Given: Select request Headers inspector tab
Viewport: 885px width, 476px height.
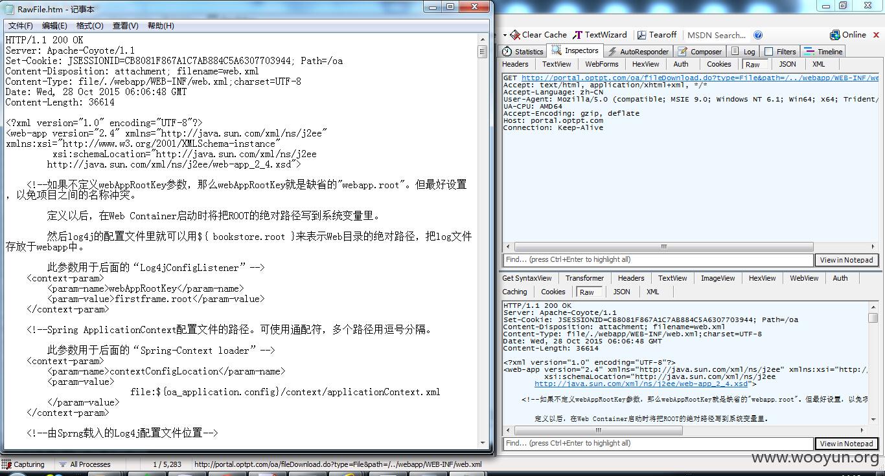Looking at the screenshot, I should (x=515, y=64).
